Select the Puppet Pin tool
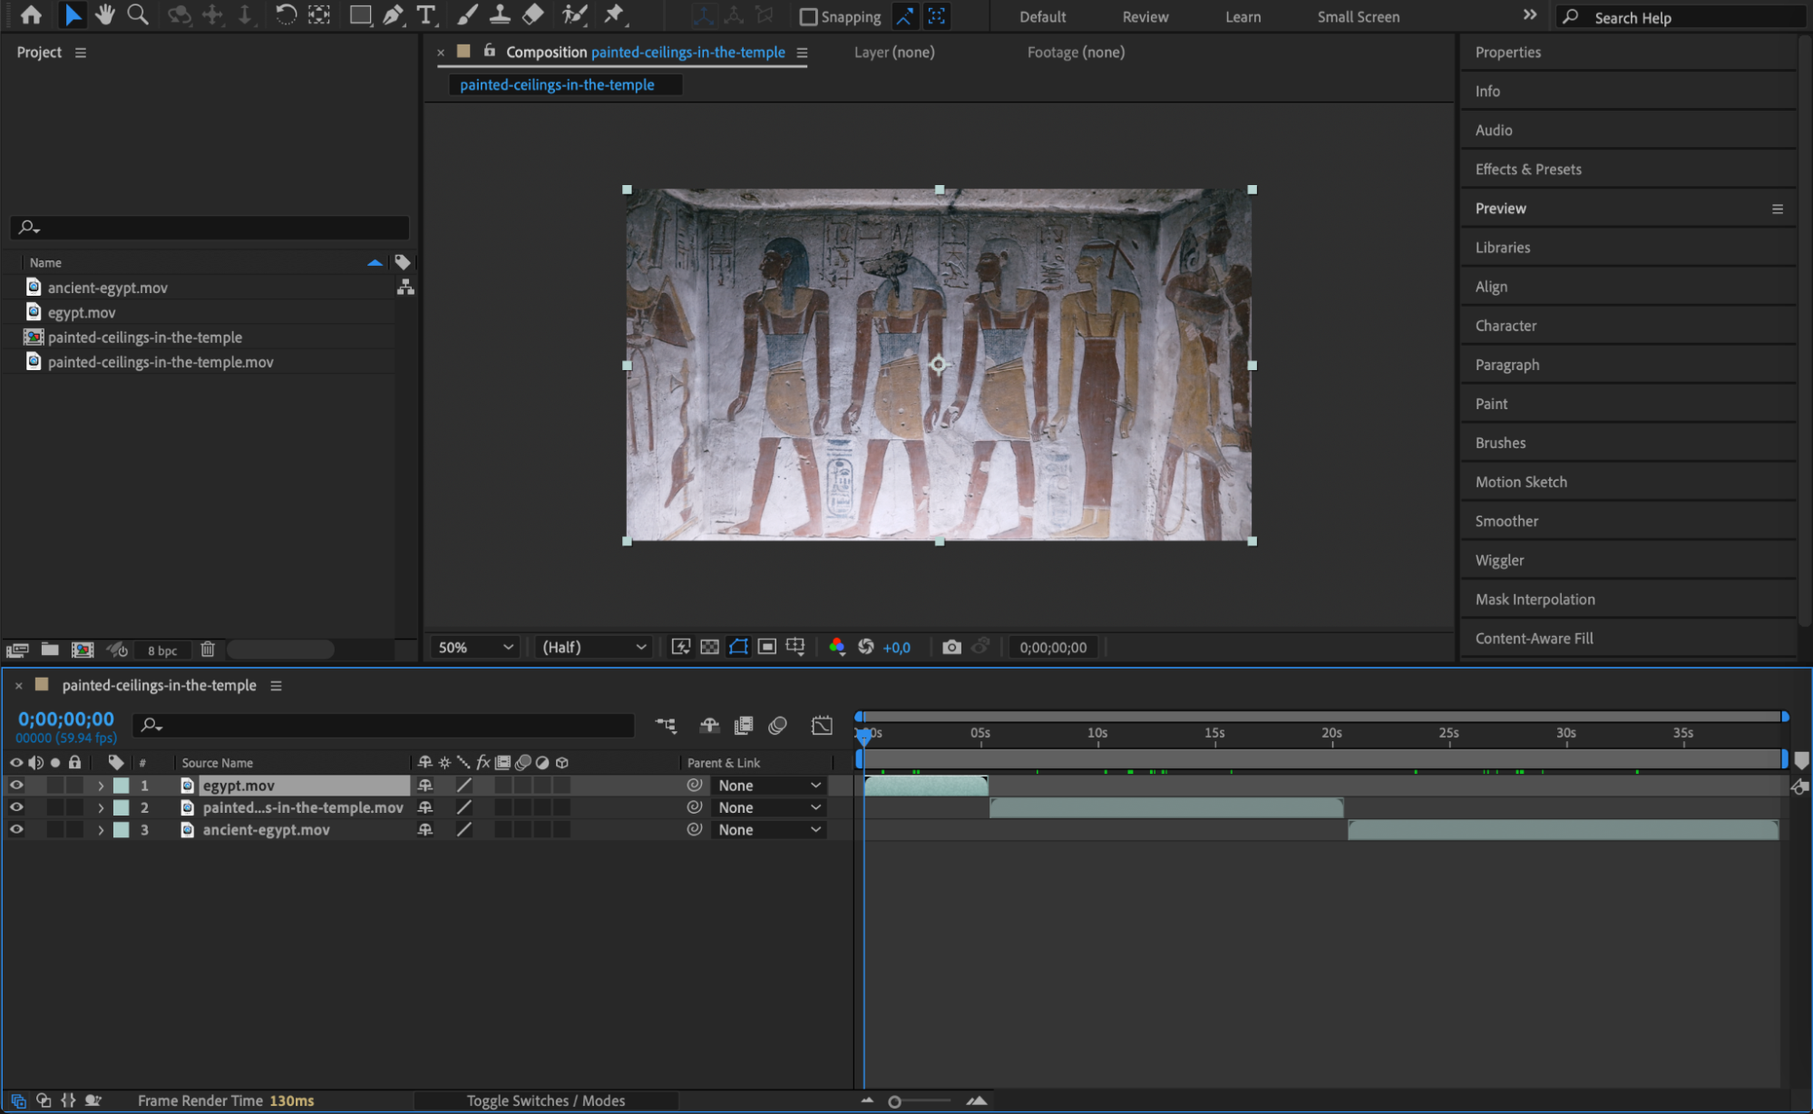This screenshot has height=1114, width=1813. [615, 15]
